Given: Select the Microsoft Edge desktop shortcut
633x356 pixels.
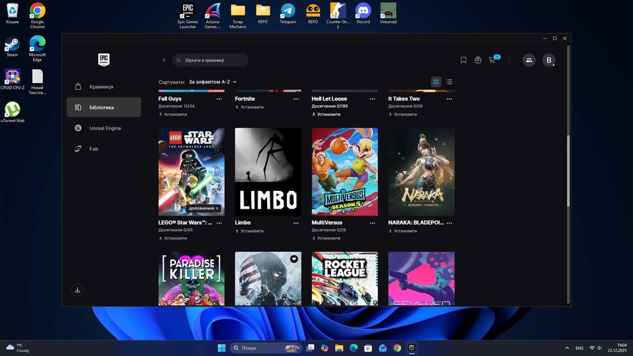Looking at the screenshot, I should [x=37, y=49].
